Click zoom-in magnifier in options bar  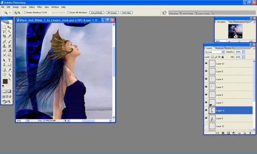click(x=15, y=12)
